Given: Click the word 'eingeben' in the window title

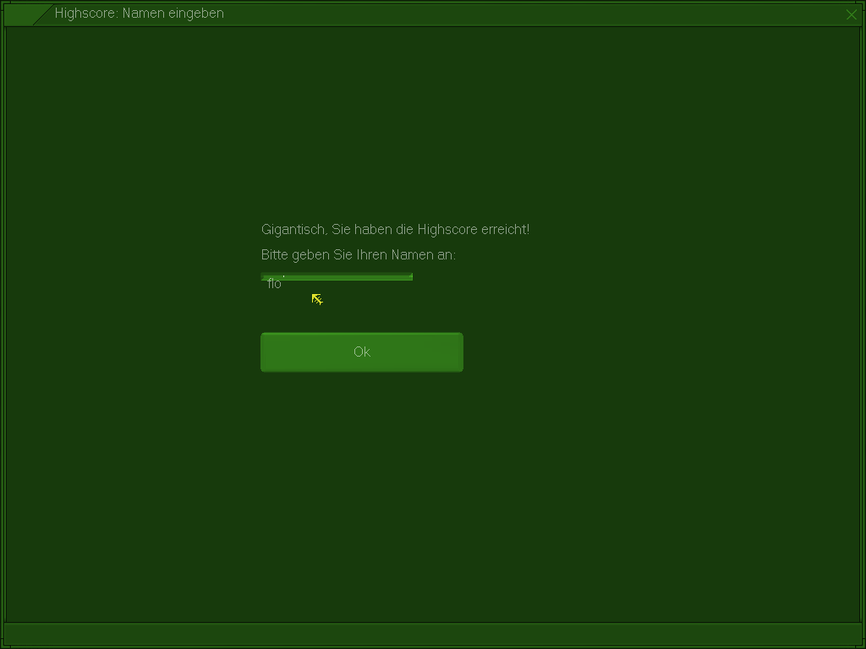Looking at the screenshot, I should click(197, 14).
